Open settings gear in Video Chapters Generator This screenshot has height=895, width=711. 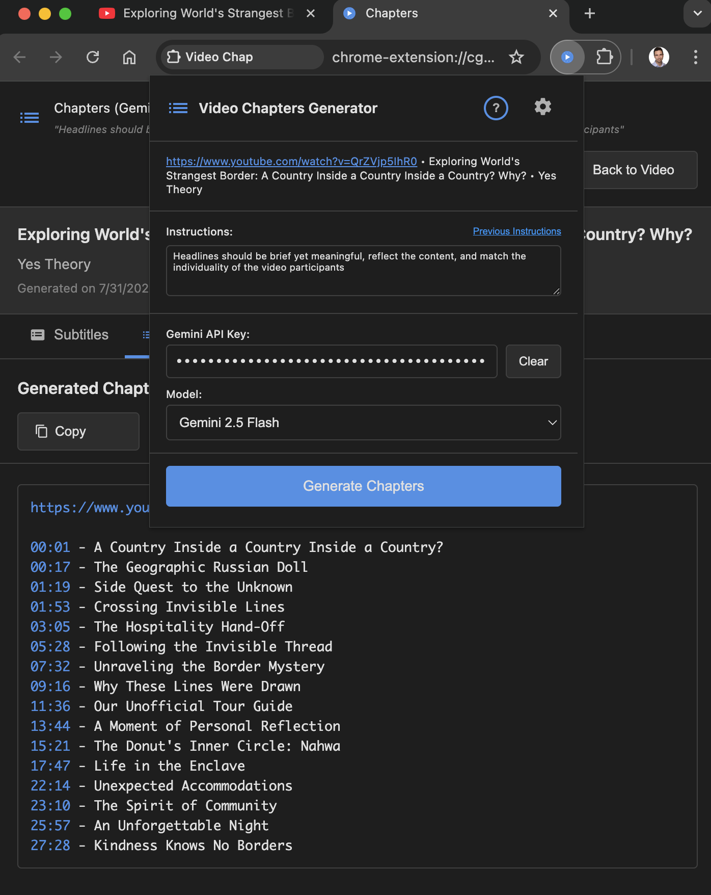point(543,107)
